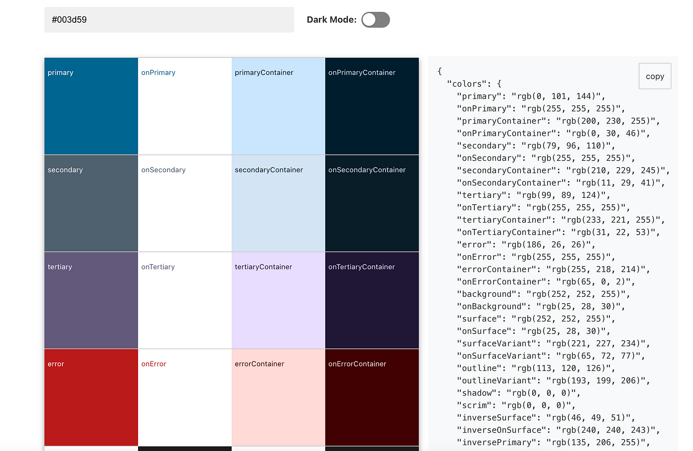This screenshot has height=451, width=693.
Task: Click JSON line "primaryContainer": "rgb(200, 230, 255)"
Action: 558,121
